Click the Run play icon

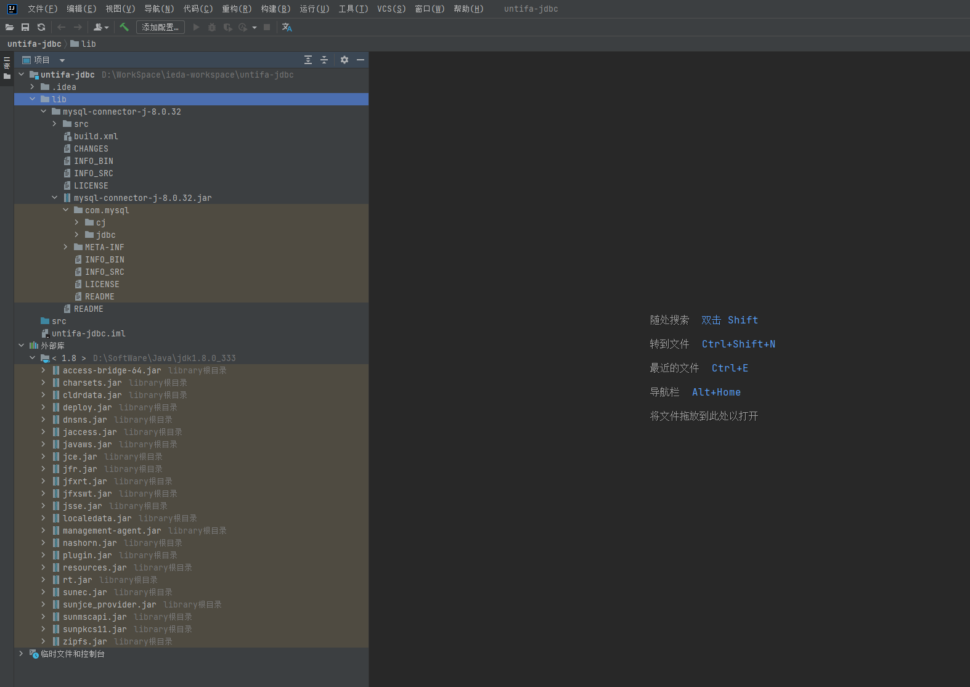pyautogui.click(x=196, y=27)
